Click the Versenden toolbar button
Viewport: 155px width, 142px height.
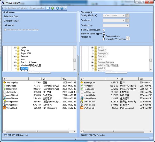coord(37,8)
